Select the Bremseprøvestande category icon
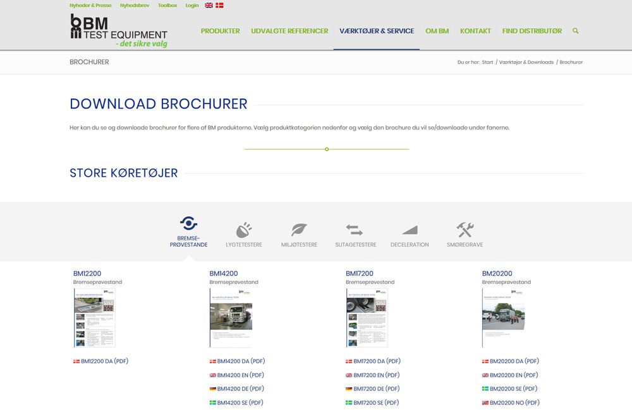632x410 pixels. point(187,224)
